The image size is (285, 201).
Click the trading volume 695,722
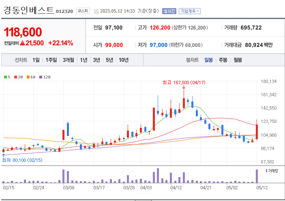(251, 28)
